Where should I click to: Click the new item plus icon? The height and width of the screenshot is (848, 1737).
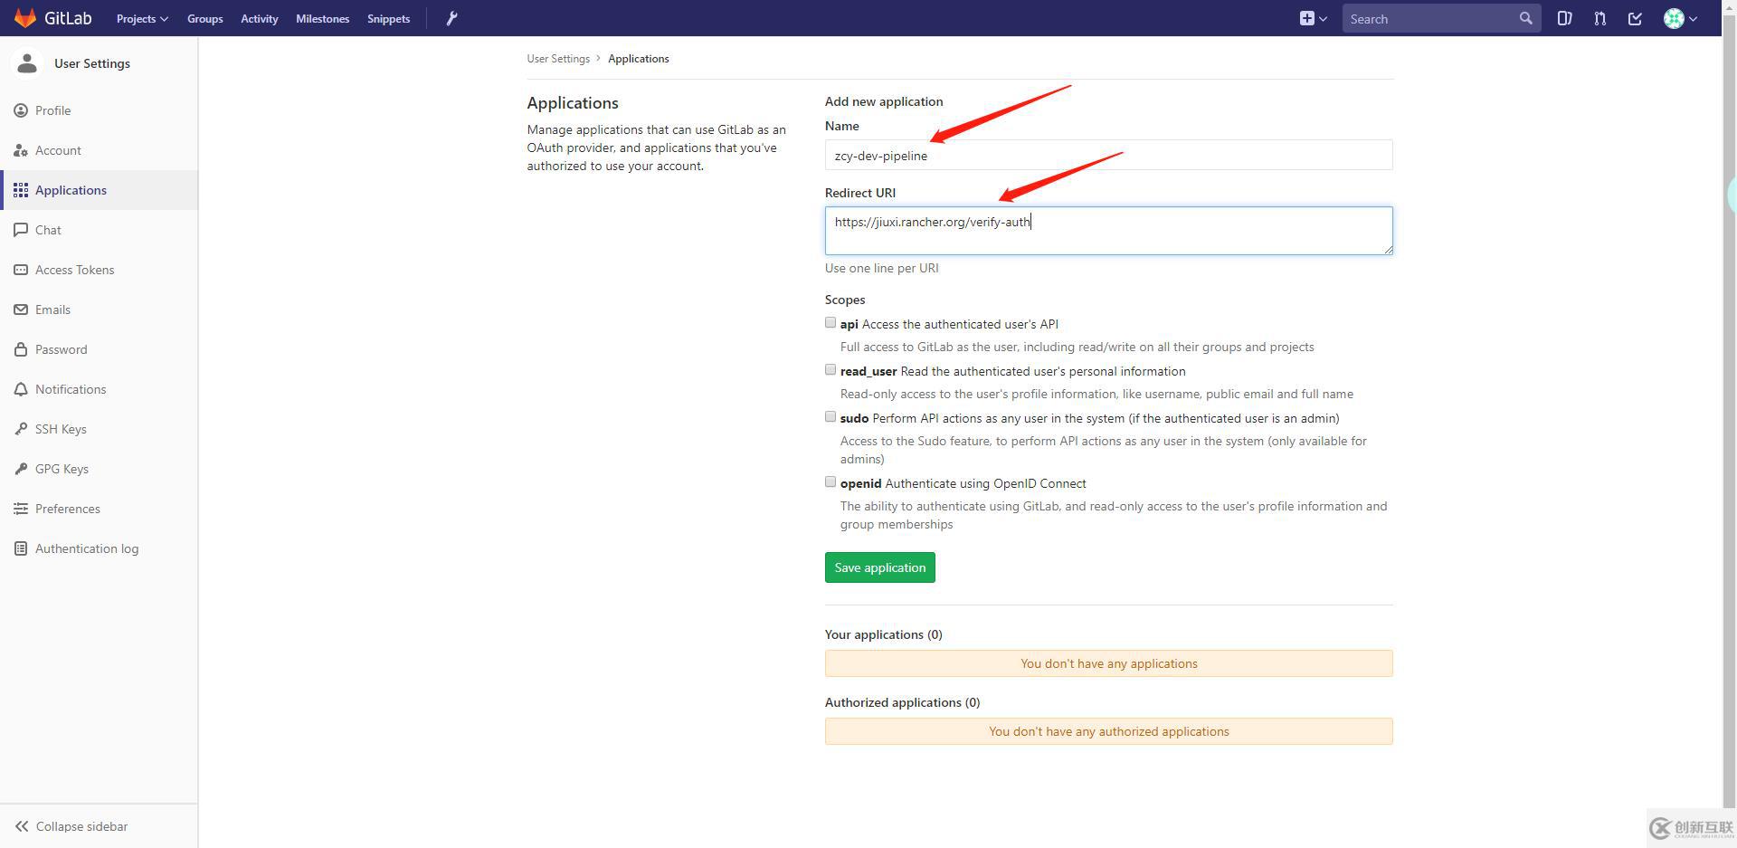click(1306, 18)
